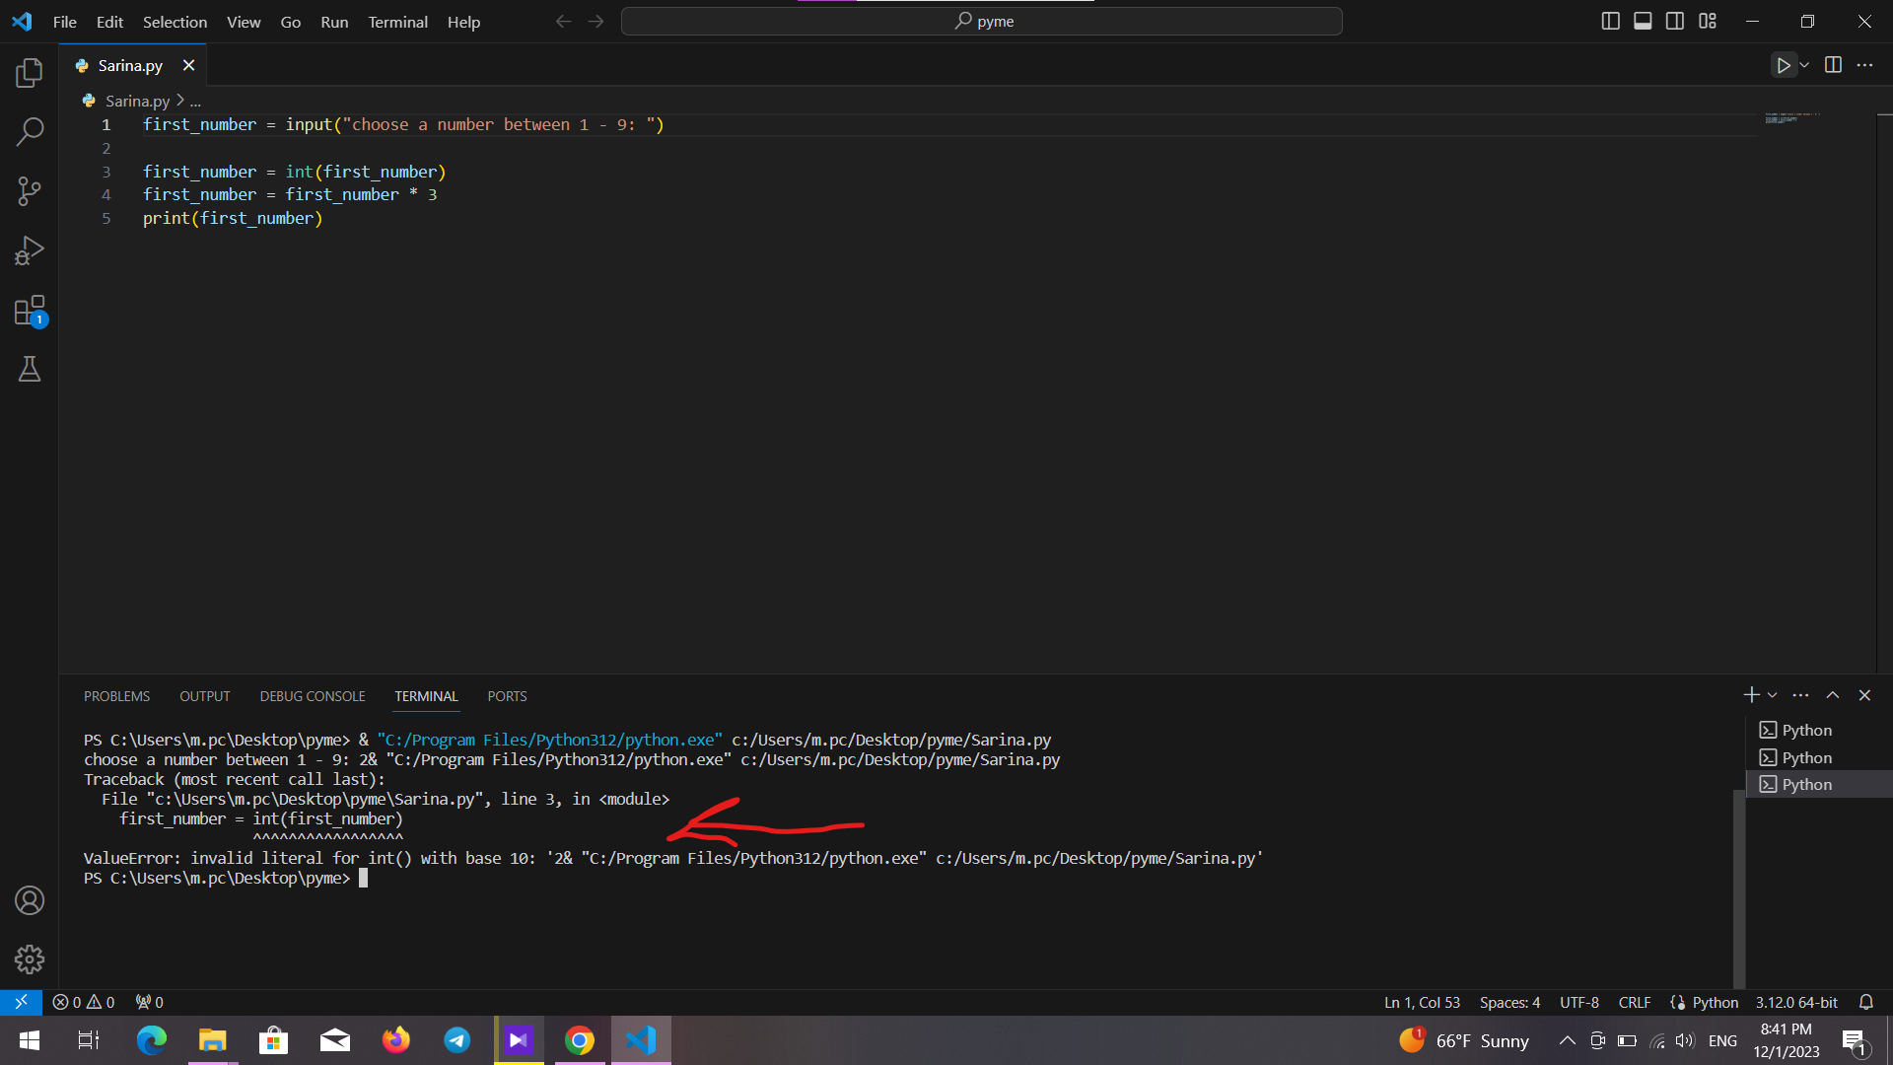
Task: Switch to the DEBUG CONSOLE panel tab
Action: (313, 696)
